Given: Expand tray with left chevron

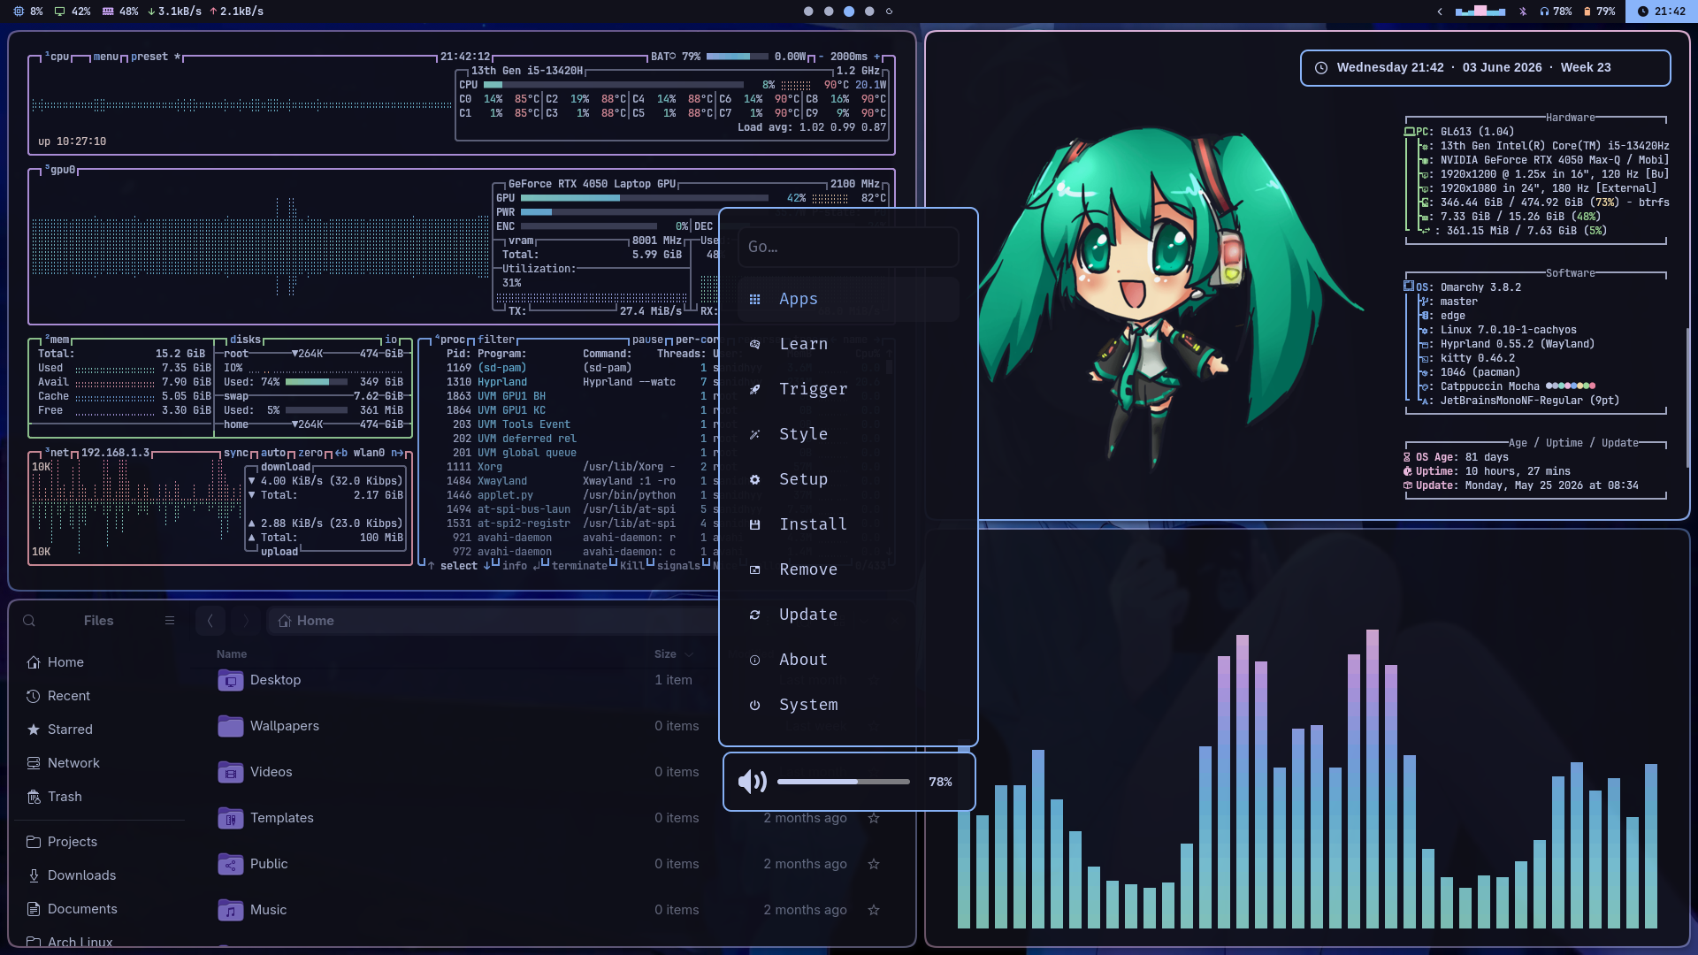Looking at the screenshot, I should click(1440, 11).
